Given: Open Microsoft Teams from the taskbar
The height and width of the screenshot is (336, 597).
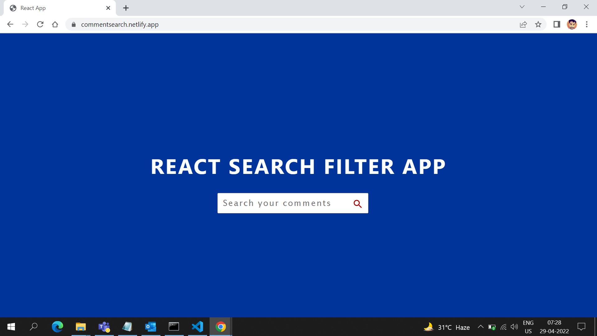Looking at the screenshot, I should coord(104,327).
